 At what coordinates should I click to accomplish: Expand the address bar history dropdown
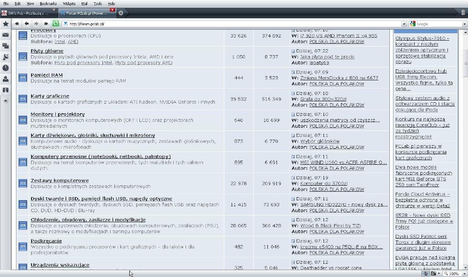point(405,24)
